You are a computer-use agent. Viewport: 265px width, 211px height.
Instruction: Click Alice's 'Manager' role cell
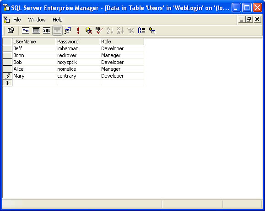(x=122, y=69)
